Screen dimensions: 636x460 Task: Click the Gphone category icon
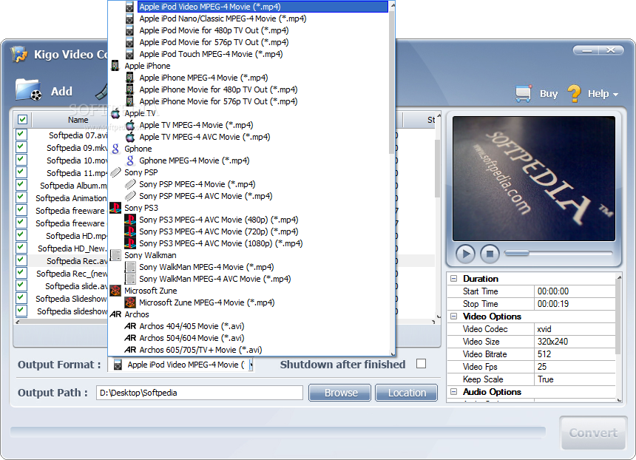pyautogui.click(x=115, y=149)
